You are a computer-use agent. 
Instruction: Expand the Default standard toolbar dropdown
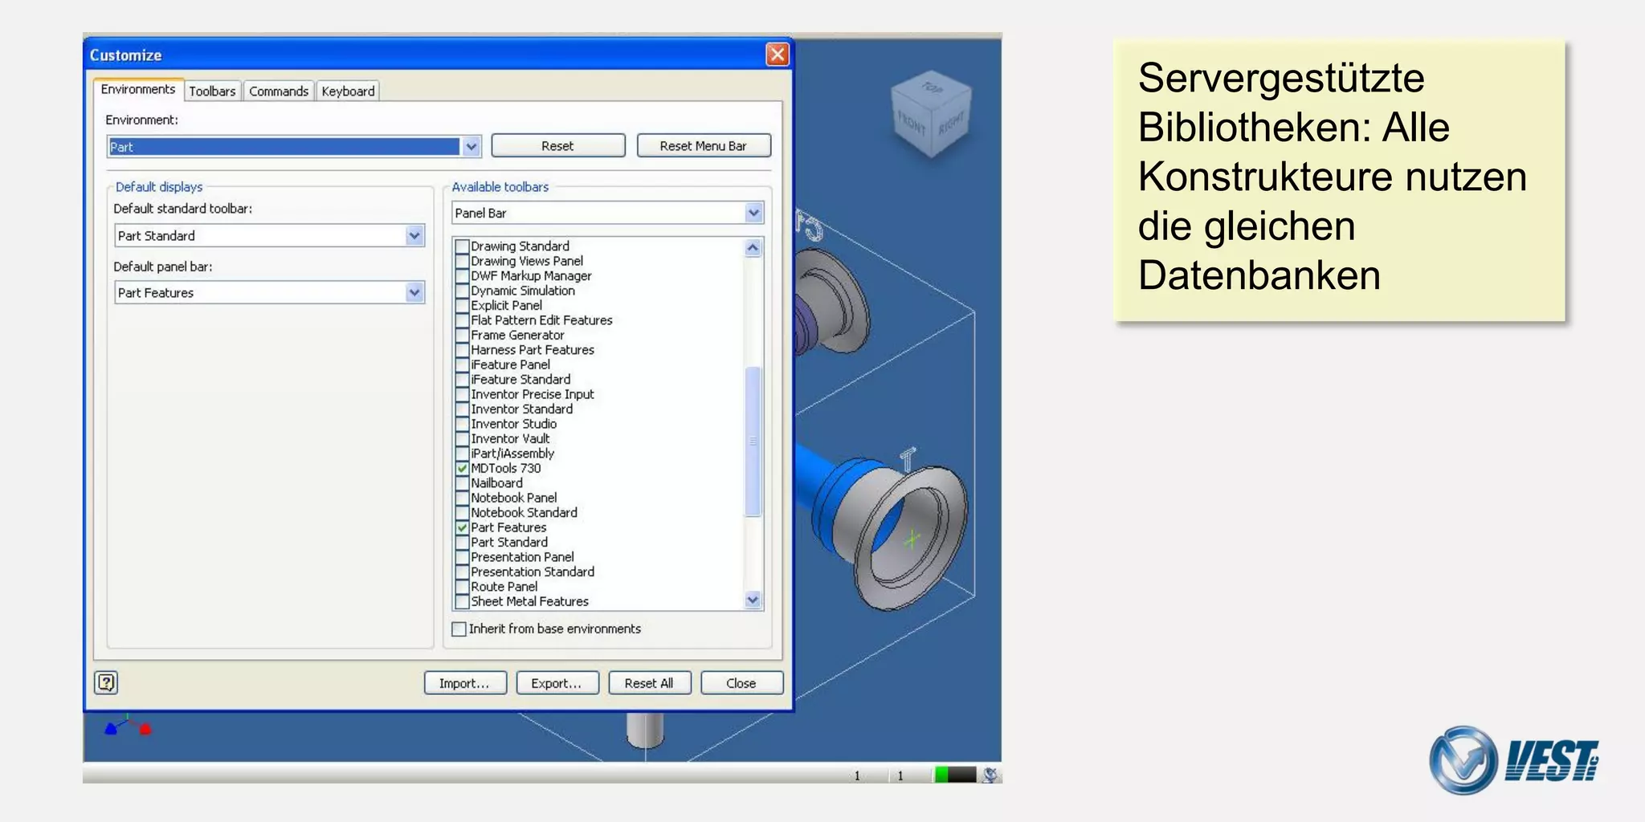pos(270,235)
